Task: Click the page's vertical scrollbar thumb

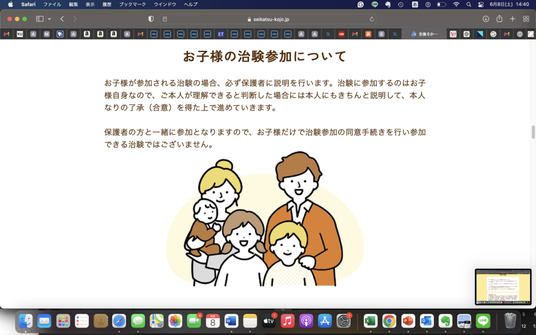Action: (x=533, y=132)
